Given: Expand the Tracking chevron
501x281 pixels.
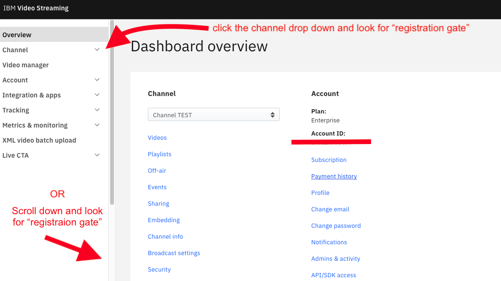Looking at the screenshot, I should (x=97, y=110).
